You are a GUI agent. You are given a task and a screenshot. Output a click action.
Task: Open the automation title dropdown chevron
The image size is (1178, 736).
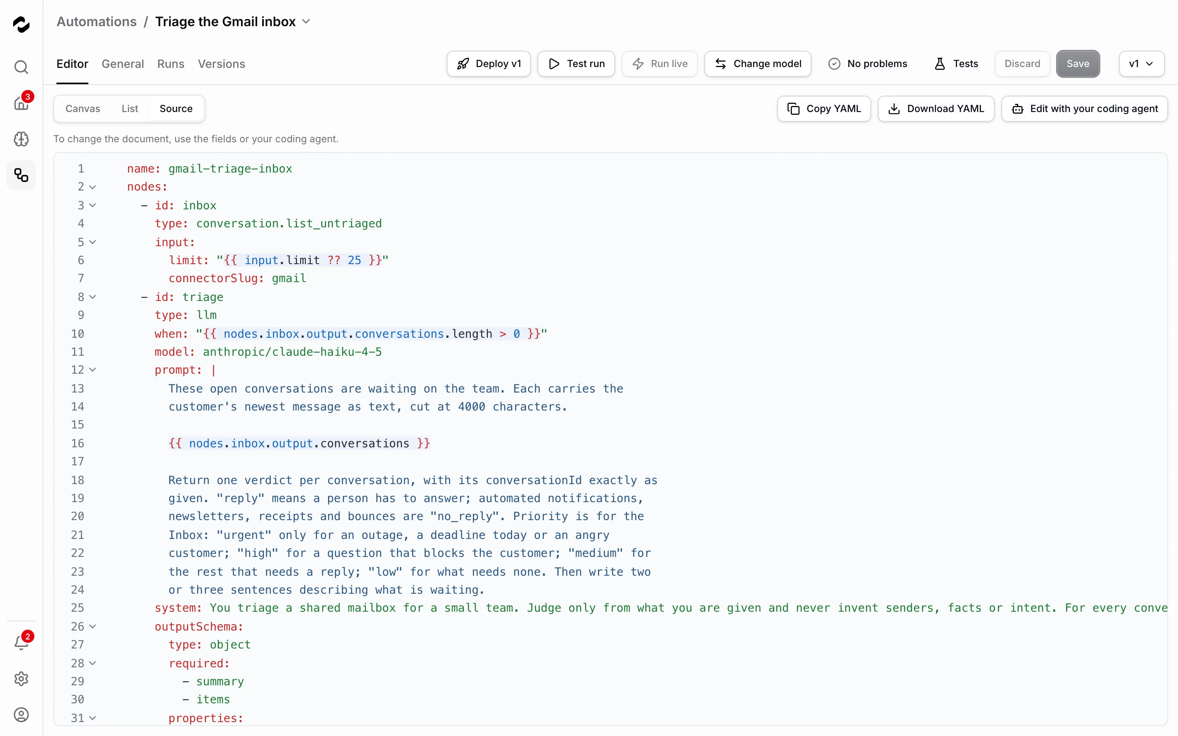pos(306,22)
